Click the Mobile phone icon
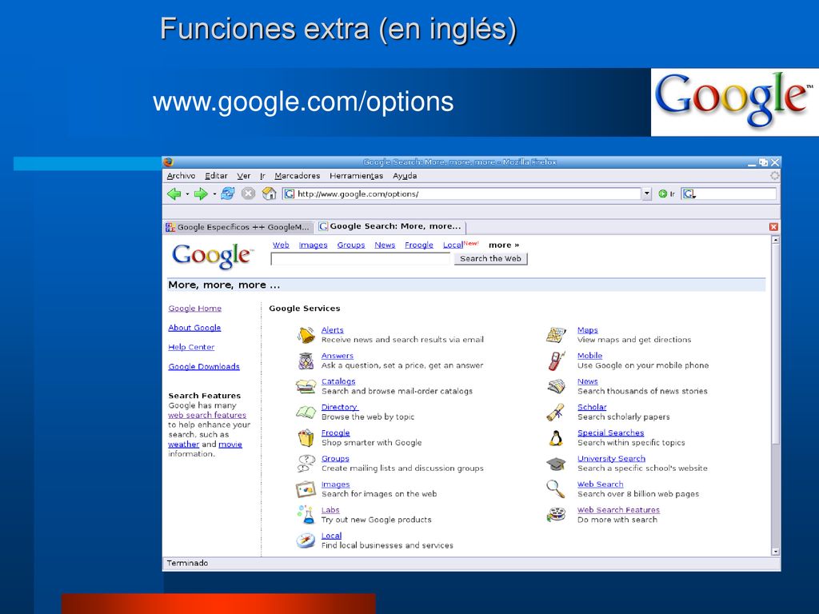 point(557,361)
